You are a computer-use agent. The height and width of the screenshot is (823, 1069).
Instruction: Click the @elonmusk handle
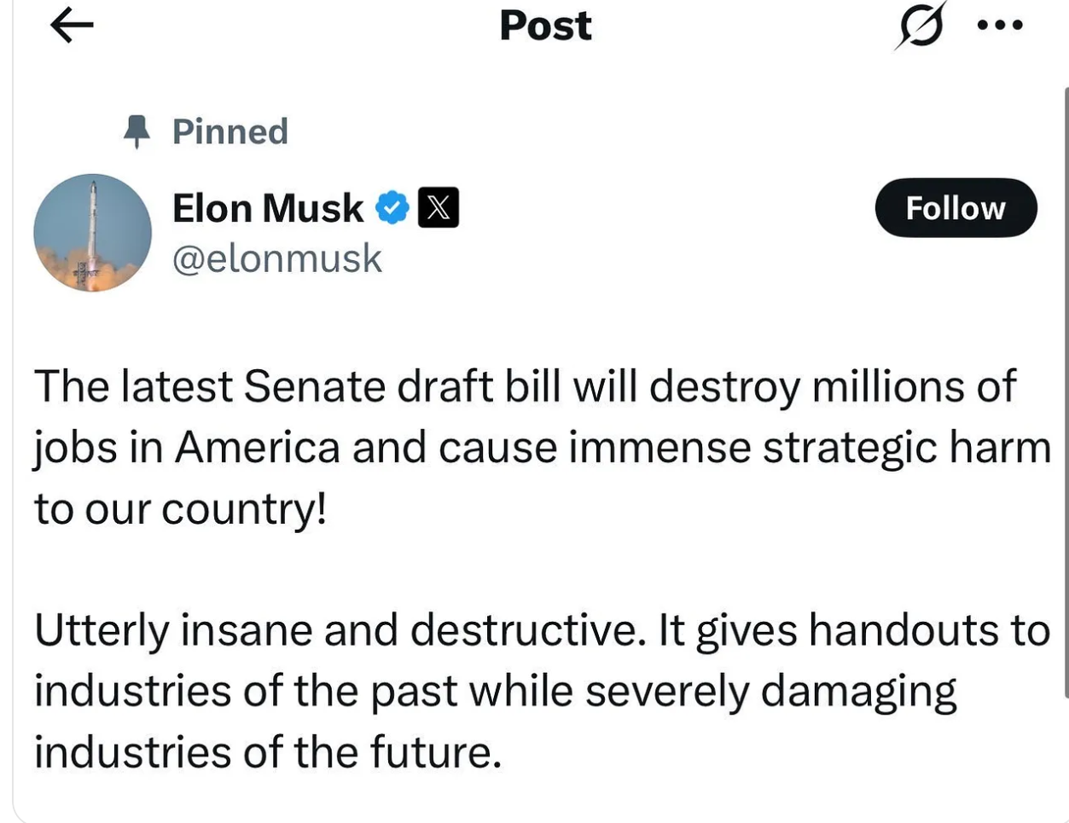[x=277, y=258]
